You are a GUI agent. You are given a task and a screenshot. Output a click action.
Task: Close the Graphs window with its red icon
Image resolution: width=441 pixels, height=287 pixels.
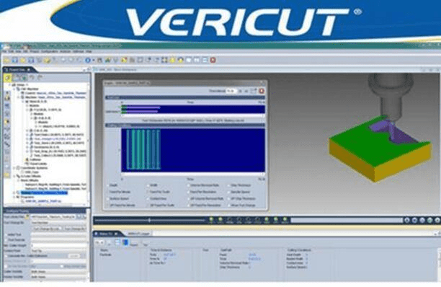coord(262,91)
